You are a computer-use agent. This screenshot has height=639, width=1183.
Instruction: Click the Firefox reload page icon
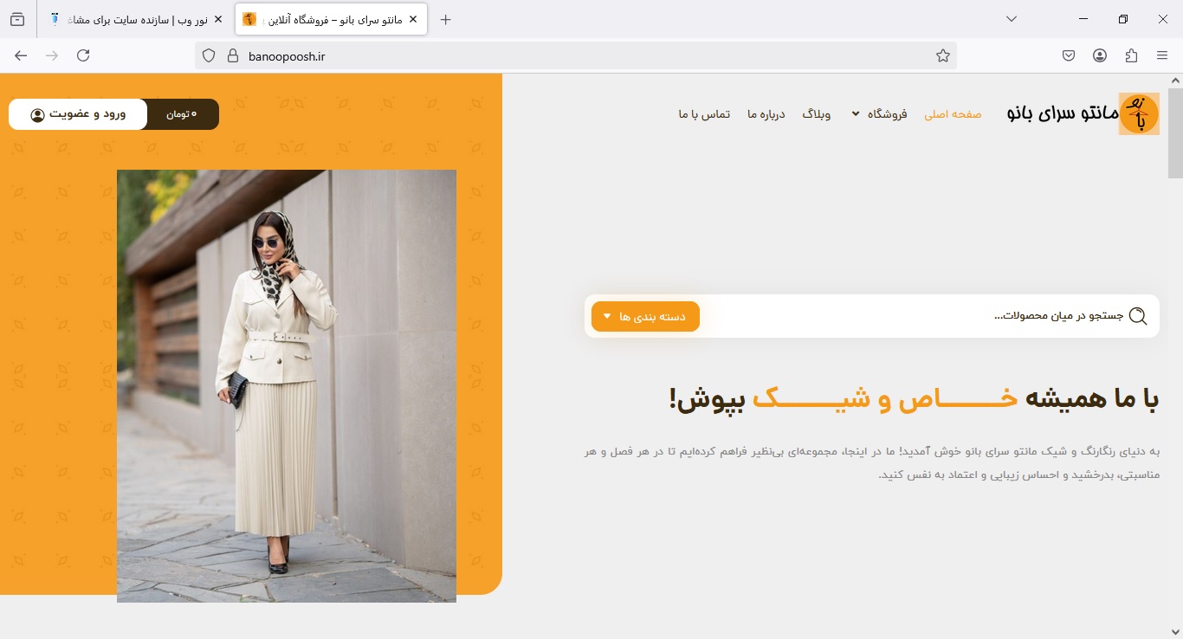[83, 55]
